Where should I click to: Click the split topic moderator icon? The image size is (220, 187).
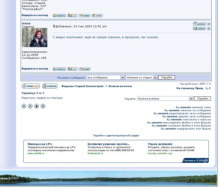tap(43, 106)
